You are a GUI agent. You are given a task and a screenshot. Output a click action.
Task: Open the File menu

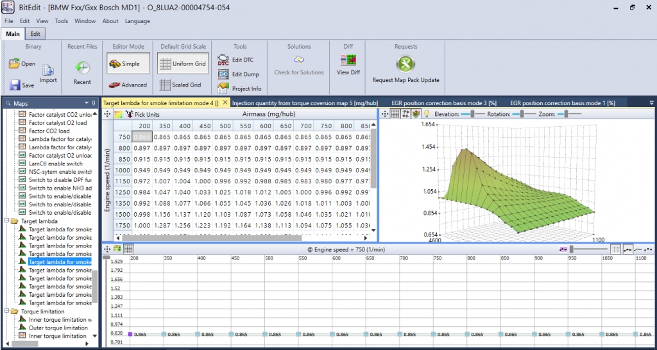point(9,21)
